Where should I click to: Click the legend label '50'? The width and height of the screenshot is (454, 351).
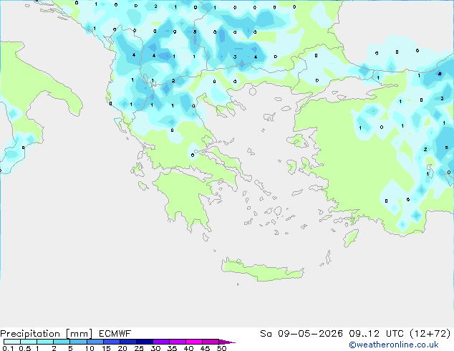[221, 348]
